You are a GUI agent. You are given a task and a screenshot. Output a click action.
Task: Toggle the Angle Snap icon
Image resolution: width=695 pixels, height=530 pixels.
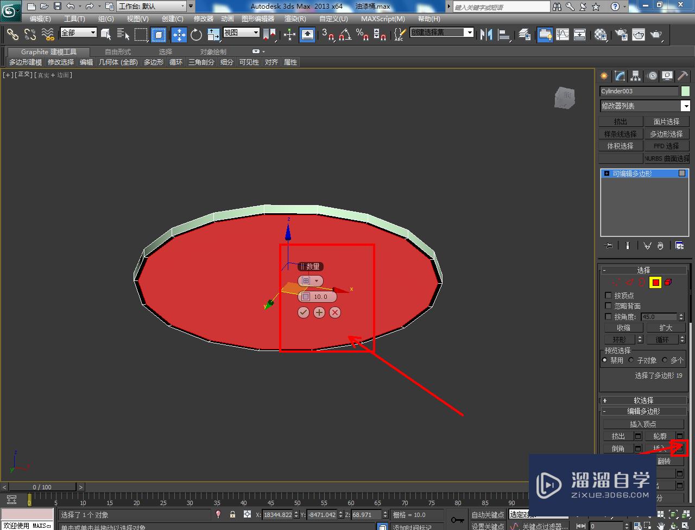345,34
